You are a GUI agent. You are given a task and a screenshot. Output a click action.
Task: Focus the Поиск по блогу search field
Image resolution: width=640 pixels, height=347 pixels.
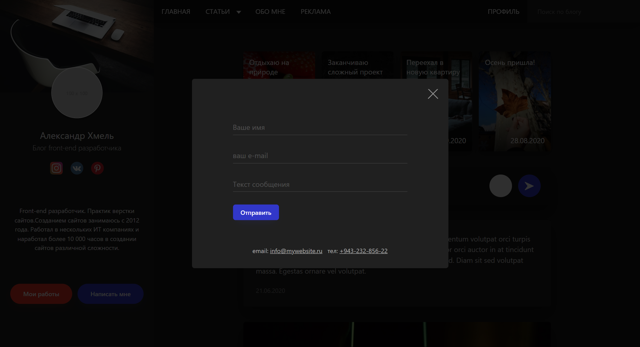tap(583, 12)
